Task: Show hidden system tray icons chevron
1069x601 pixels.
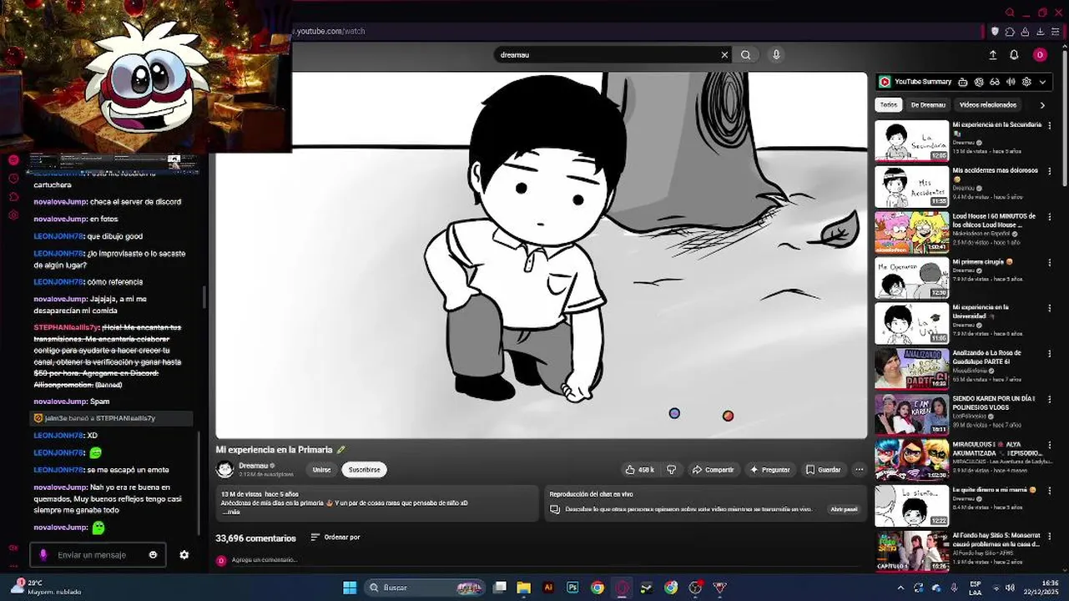Action: 900,588
